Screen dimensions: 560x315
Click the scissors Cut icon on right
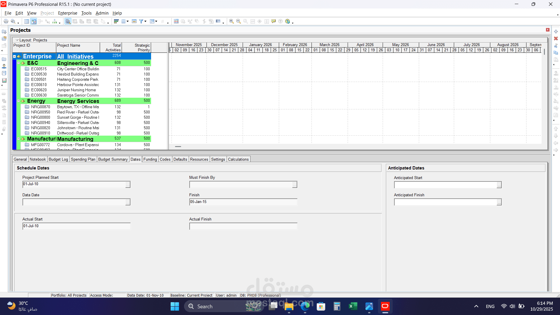pos(556,45)
